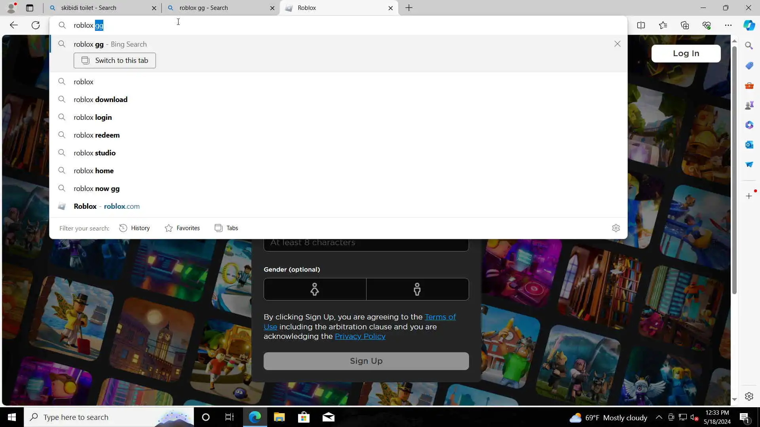This screenshot has width=760, height=427.
Task: Click the Browser essentials heart icon
Action: point(707,25)
